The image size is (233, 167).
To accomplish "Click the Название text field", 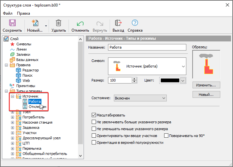I will coord(147,47).
